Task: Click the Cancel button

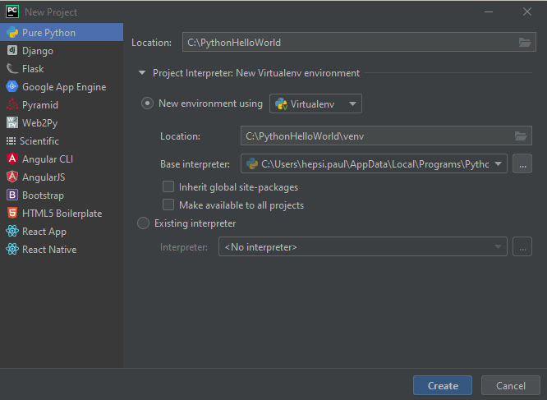Action: click(510, 386)
